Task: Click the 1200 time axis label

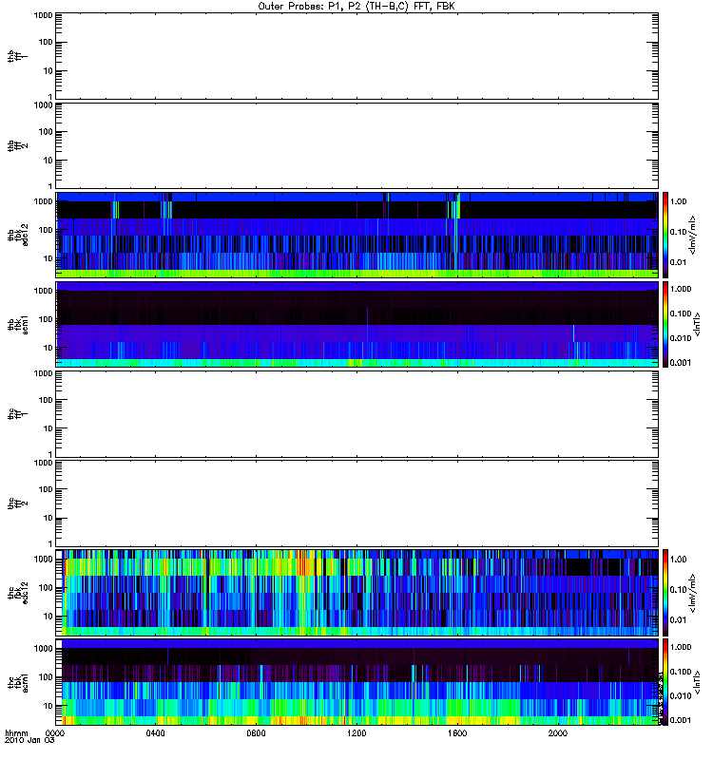Action: (x=356, y=733)
